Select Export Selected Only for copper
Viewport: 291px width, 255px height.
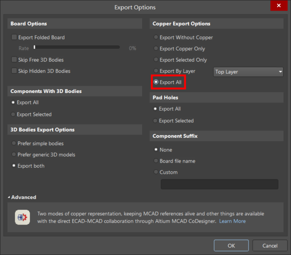[156, 60]
